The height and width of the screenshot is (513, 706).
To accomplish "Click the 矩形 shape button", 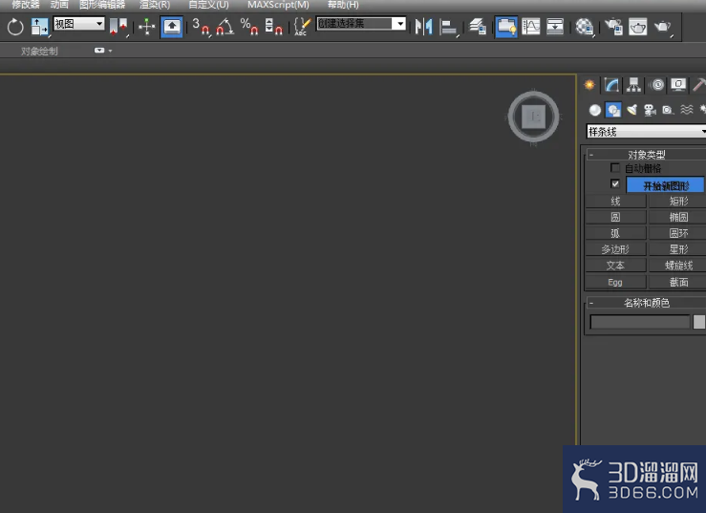I will [678, 202].
